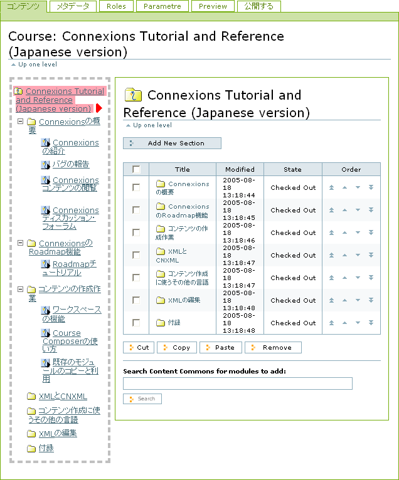Check the 付録 row checkbox
399x480 pixels.
pos(136,323)
